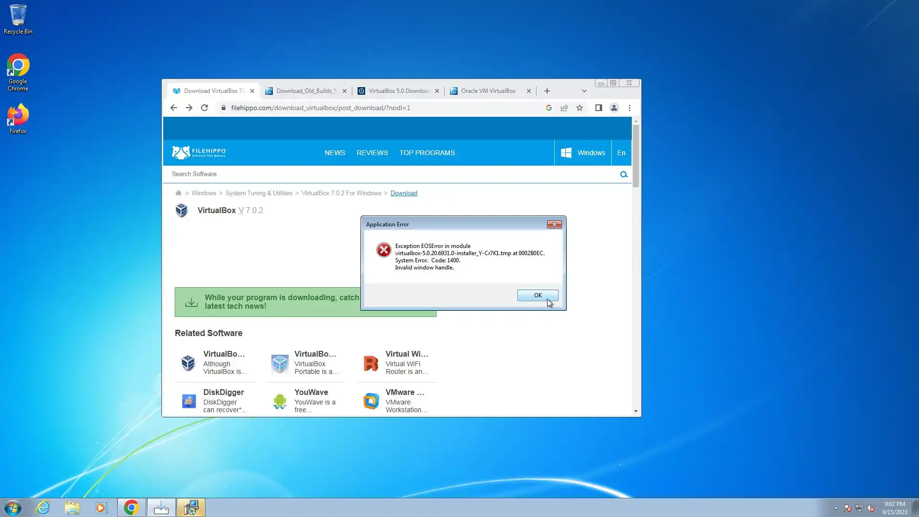Reload the page with the refresh icon

tap(204, 108)
